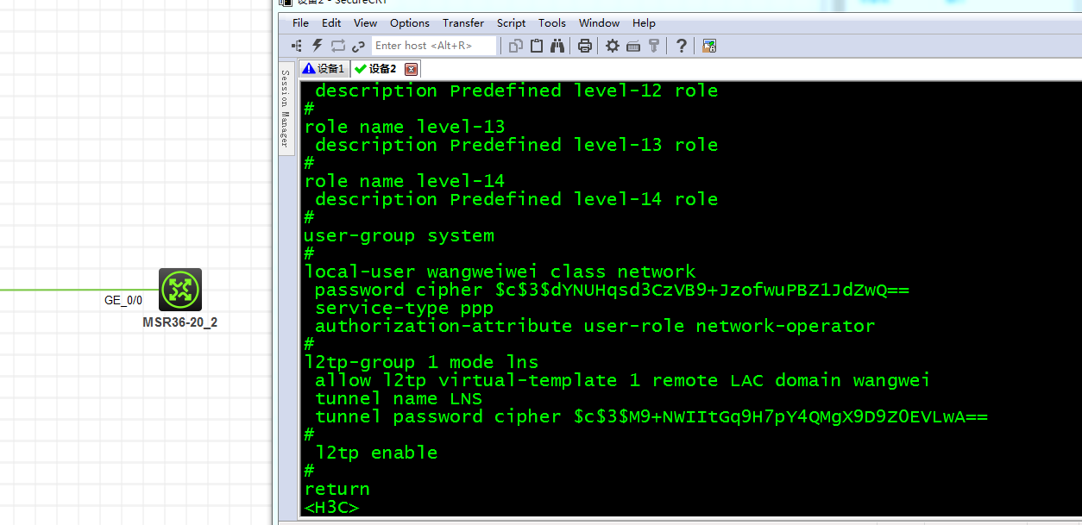Screen dimensions: 1082x525
Task: Click 'description Predefined level-13 role' line
Action: point(516,145)
